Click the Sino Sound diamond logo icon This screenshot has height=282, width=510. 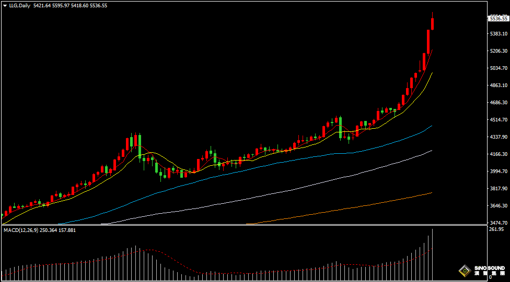click(x=465, y=271)
